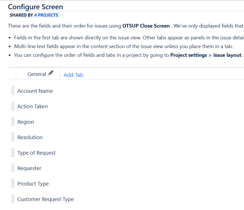Click the drag handle beside Product Type

pyautogui.click(x=13, y=184)
